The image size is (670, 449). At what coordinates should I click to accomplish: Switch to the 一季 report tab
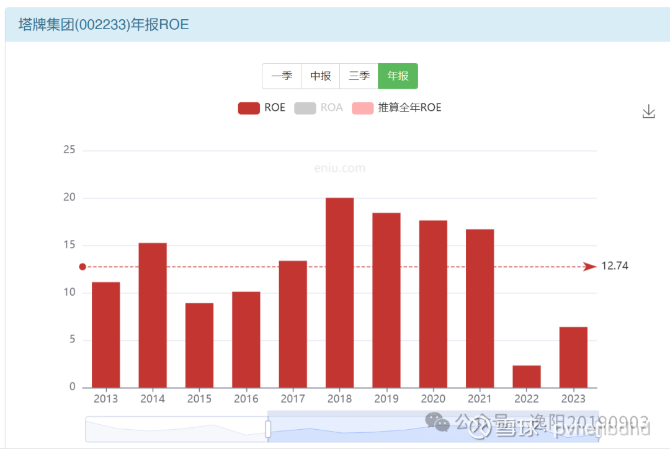(282, 76)
